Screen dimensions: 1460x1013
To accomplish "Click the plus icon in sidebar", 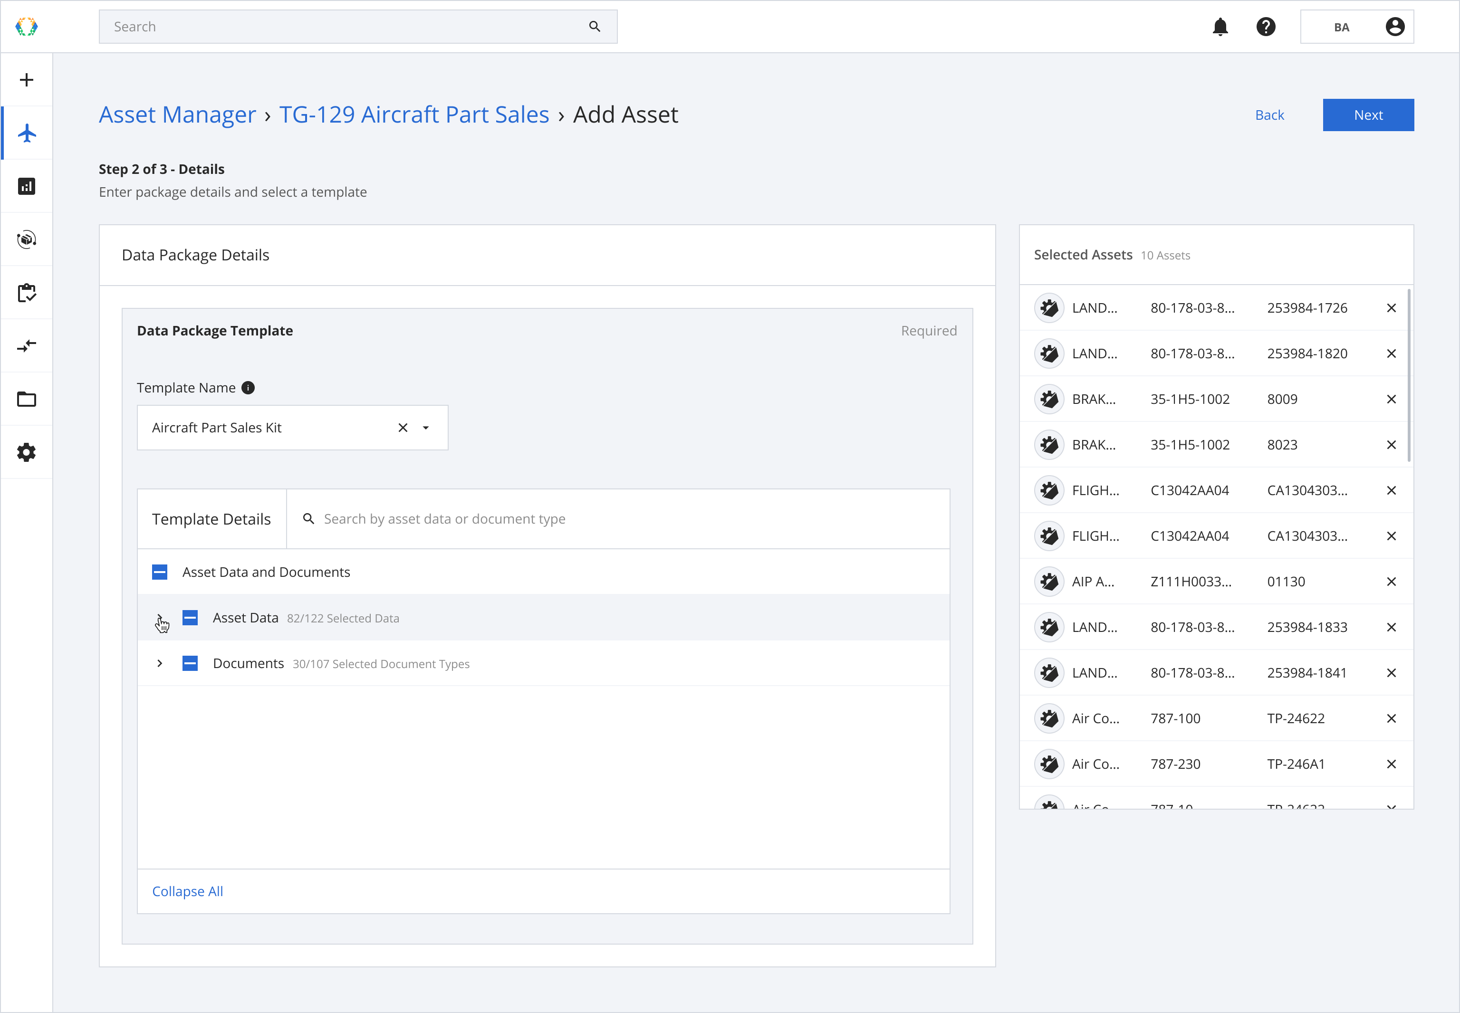I will [27, 80].
